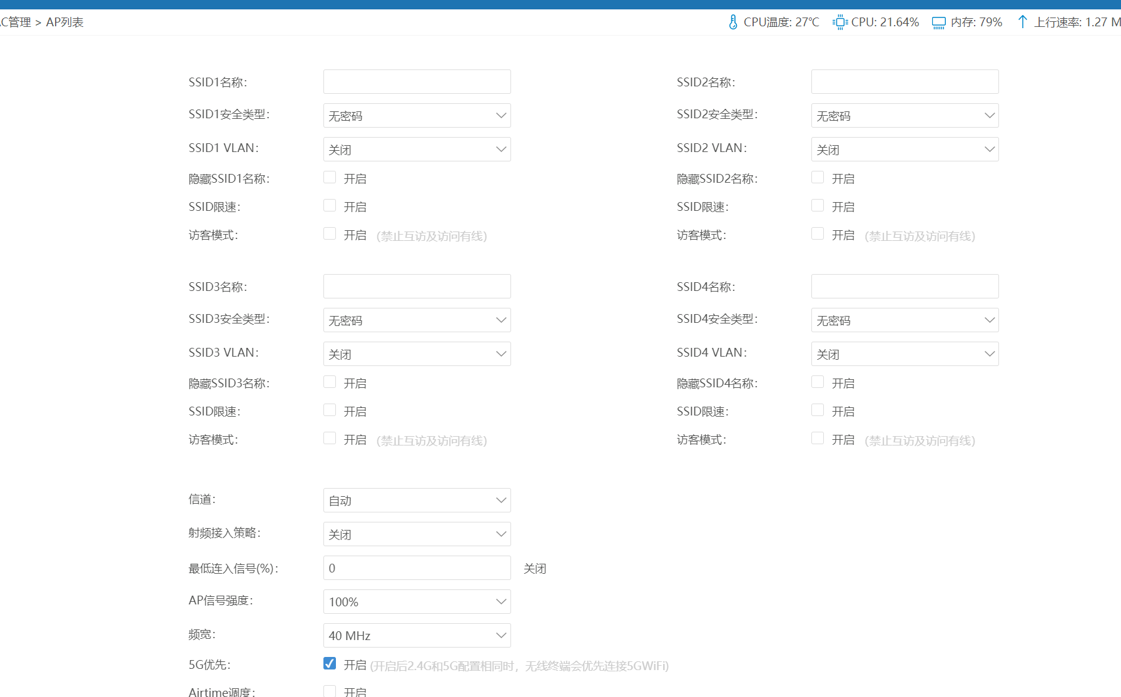This screenshot has height=697, width=1121.
Task: Expand the 信道 channel dropdown
Action: pyautogui.click(x=417, y=501)
